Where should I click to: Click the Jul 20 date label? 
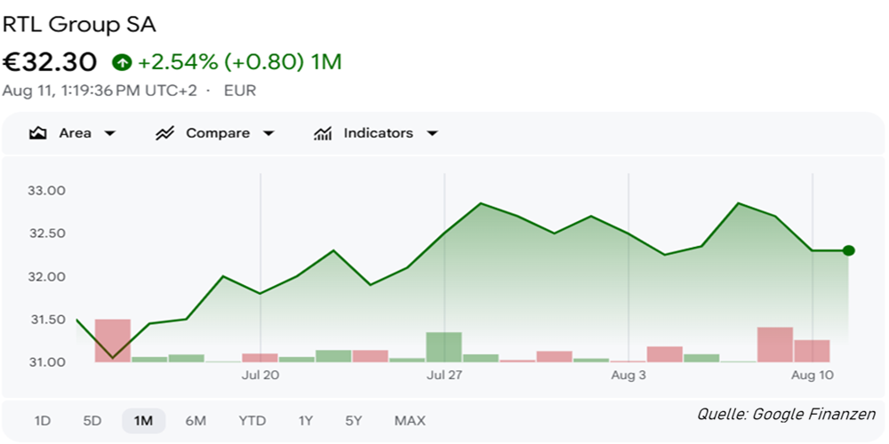point(260,375)
